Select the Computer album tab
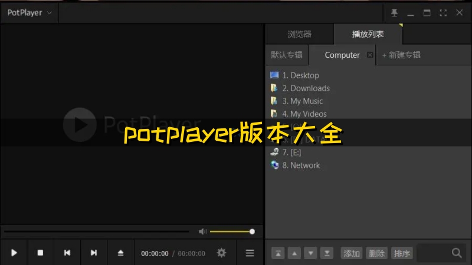The height and width of the screenshot is (265, 472). [342, 55]
